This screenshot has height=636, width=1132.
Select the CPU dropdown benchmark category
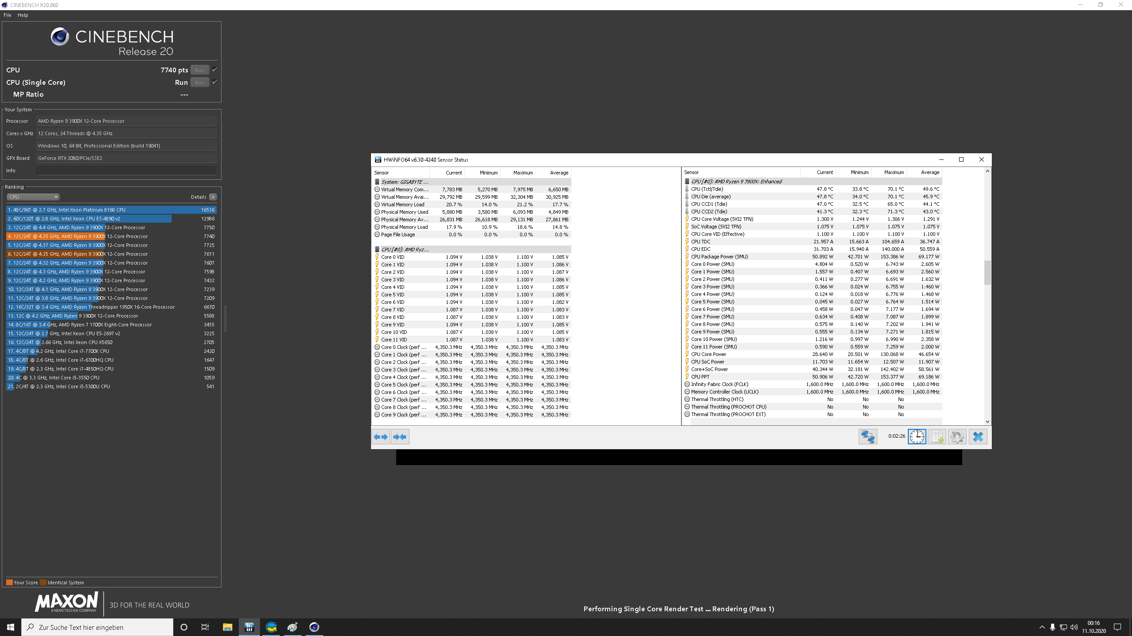pyautogui.click(x=31, y=197)
